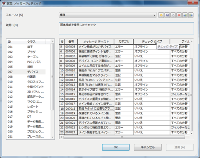Select class row 008 外国語
The height and width of the screenshot is (158, 200).
pos(26,77)
